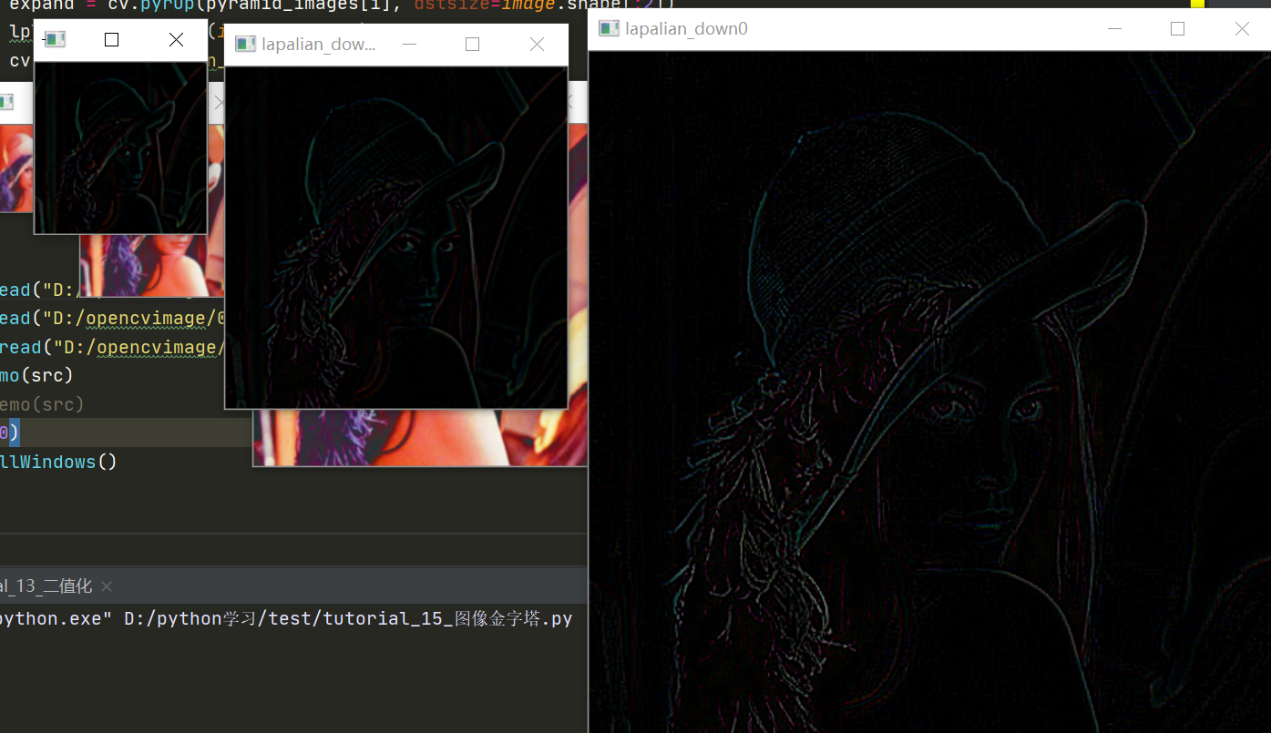Close the al_13_二值化 run tab
1271x733 pixels.
[x=107, y=586]
